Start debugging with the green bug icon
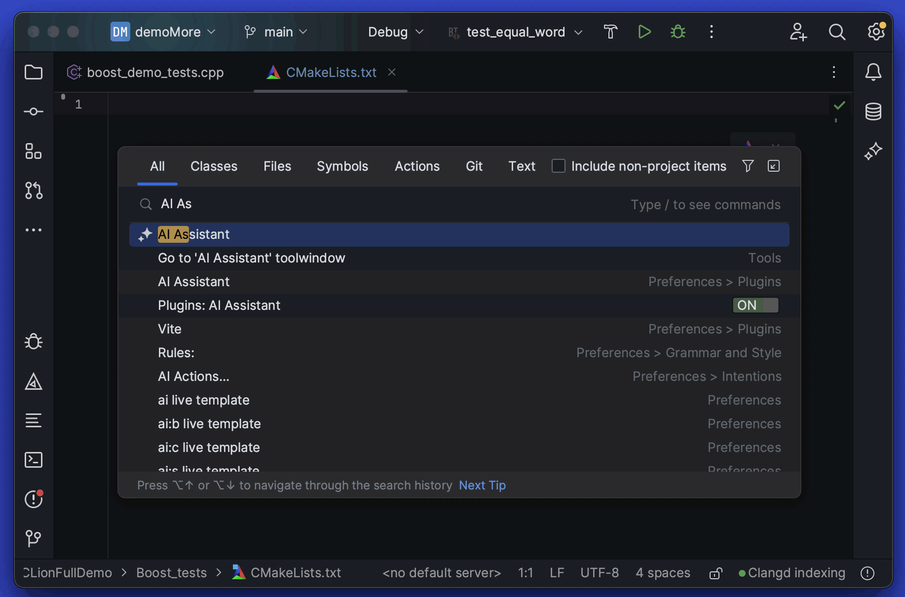Image resolution: width=905 pixels, height=597 pixels. pos(678,32)
